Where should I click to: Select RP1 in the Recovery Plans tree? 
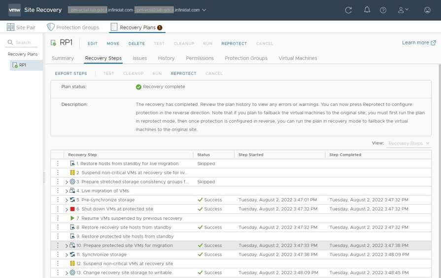tap(23, 65)
